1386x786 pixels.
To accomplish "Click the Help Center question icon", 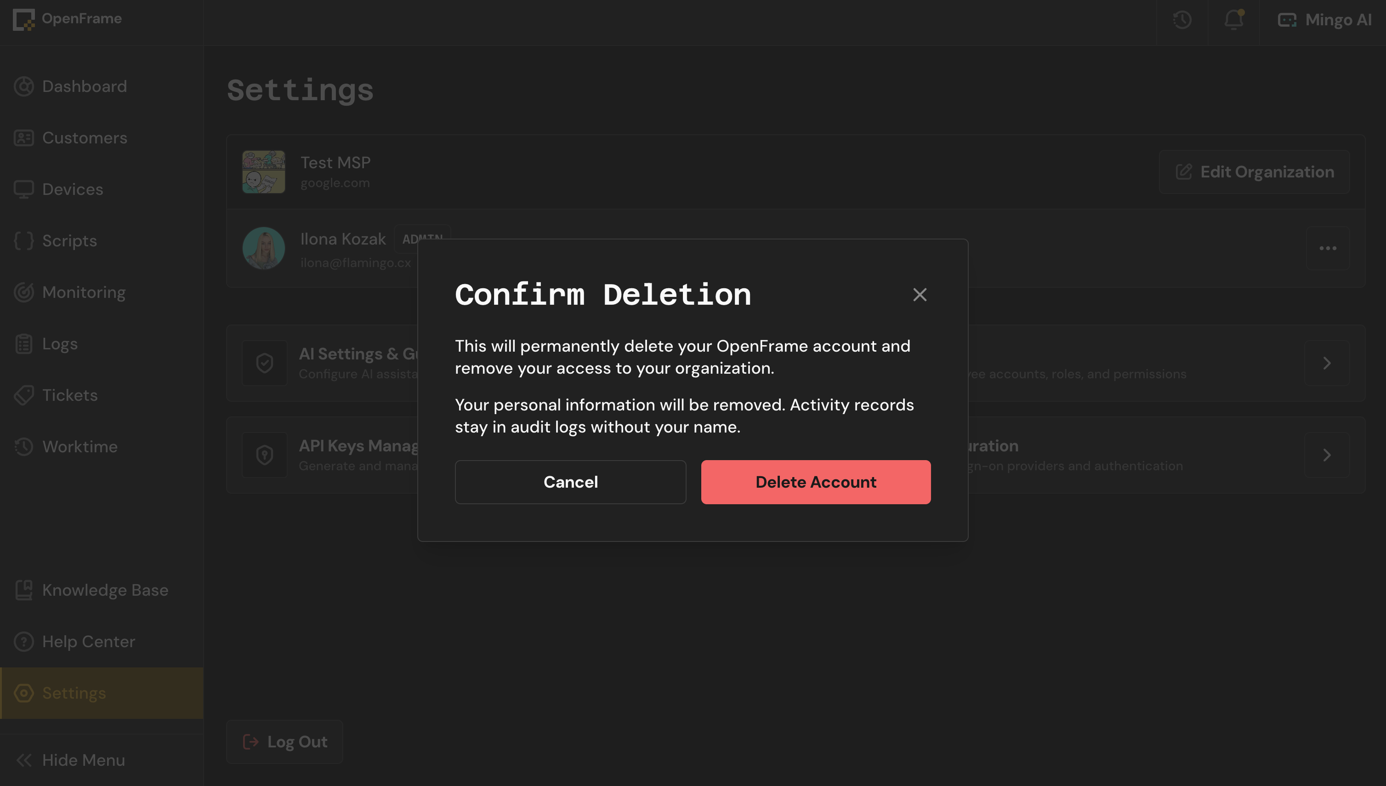I will (24, 641).
